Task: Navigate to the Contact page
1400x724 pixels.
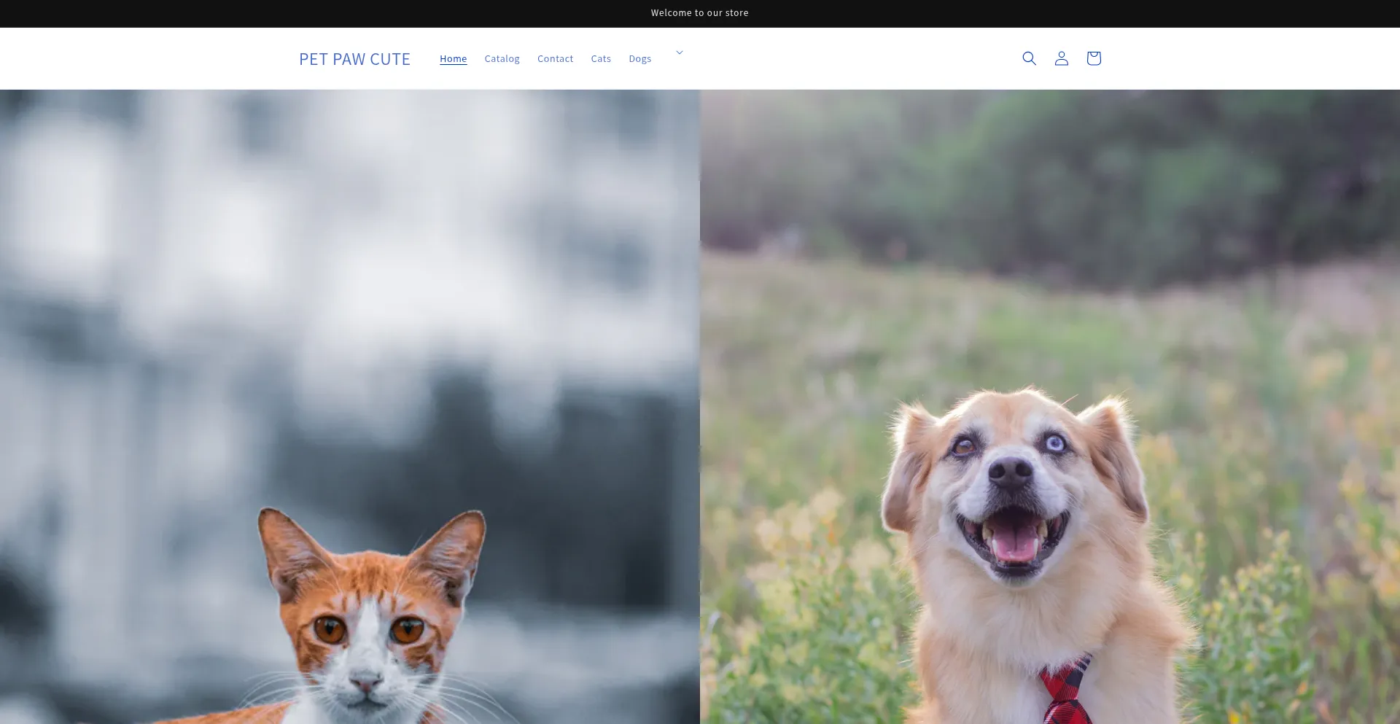Action: [555, 59]
